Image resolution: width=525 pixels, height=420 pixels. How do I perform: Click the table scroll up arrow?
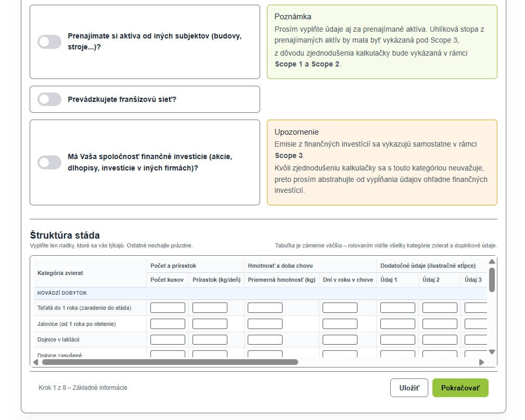click(492, 262)
